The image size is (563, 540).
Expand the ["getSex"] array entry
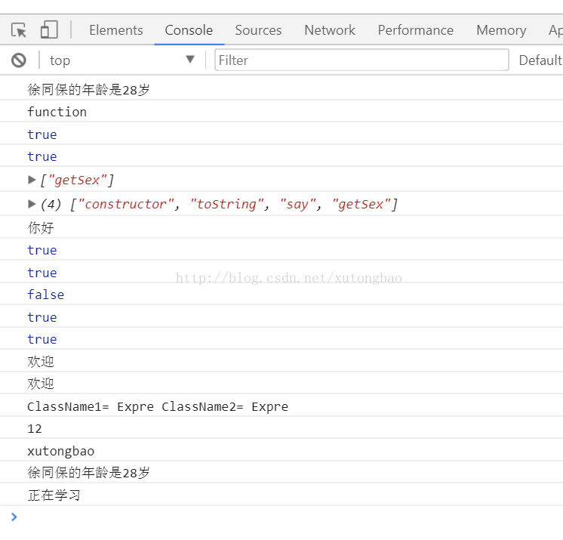coord(32,180)
